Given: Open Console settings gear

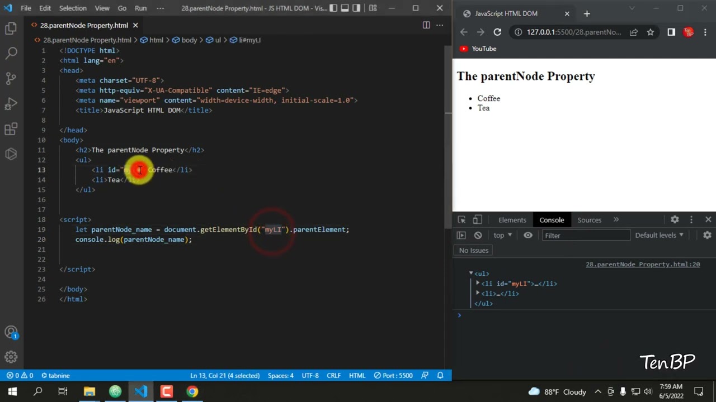Looking at the screenshot, I should pyautogui.click(x=707, y=236).
